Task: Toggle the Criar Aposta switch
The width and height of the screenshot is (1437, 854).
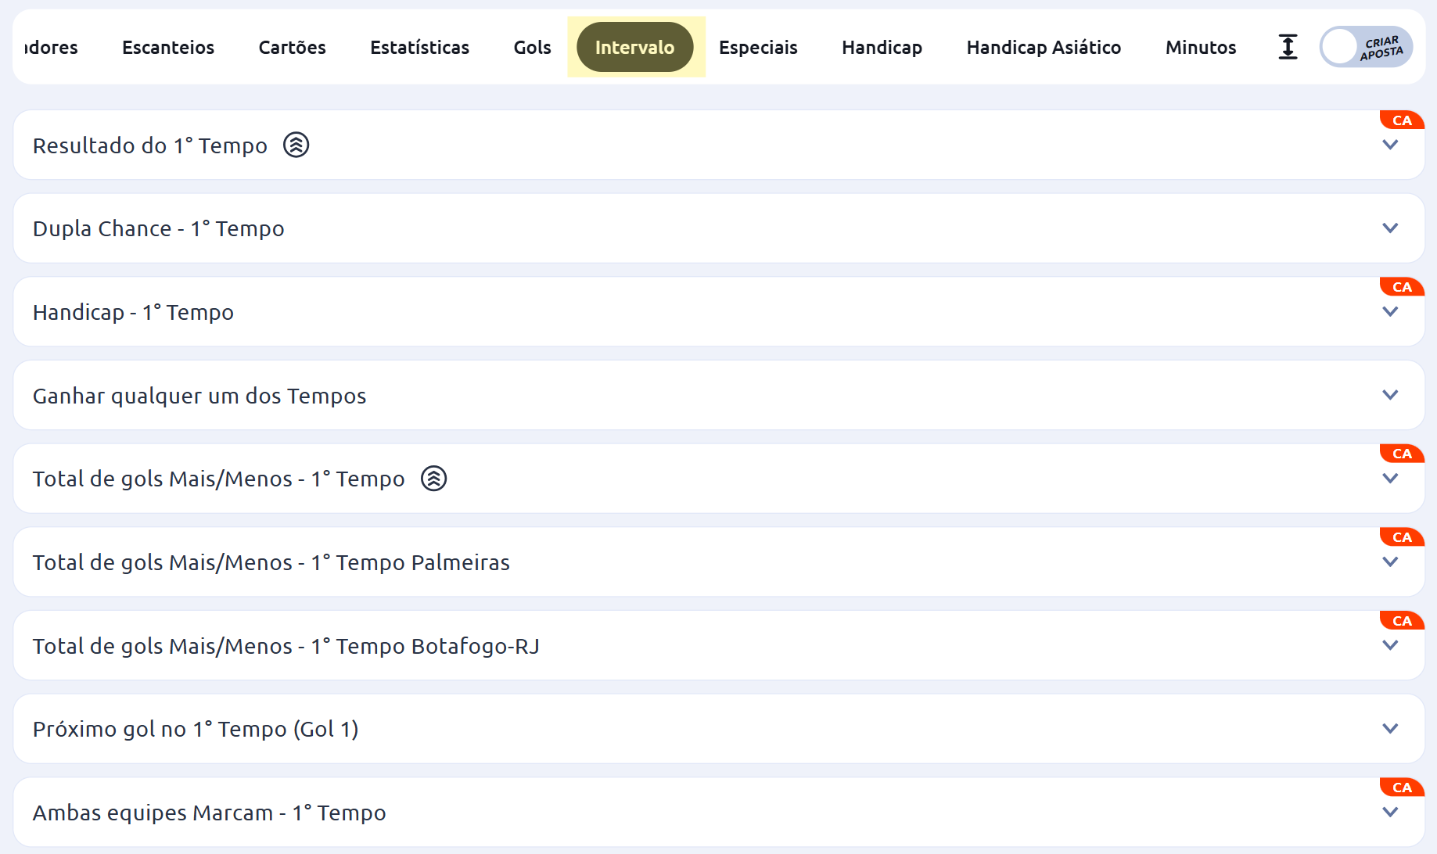Action: coord(1366,47)
